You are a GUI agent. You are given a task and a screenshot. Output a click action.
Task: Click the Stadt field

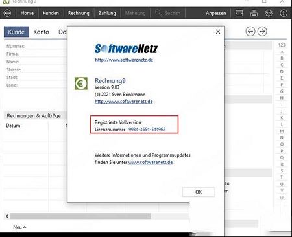(x=36, y=77)
